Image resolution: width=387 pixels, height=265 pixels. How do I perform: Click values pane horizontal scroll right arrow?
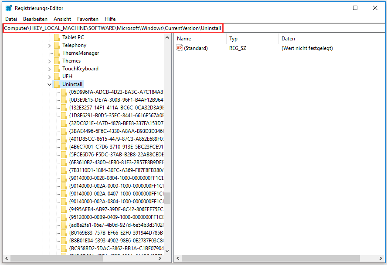[381, 258]
